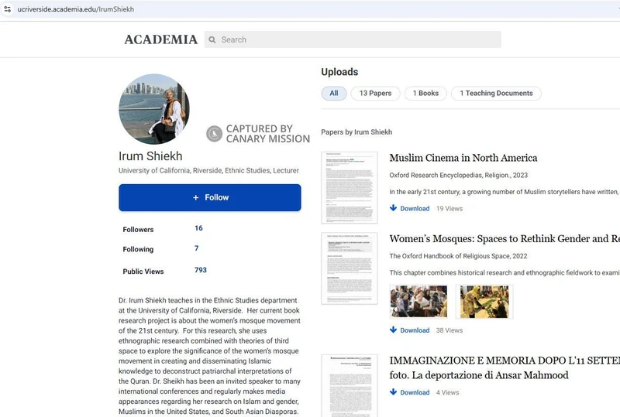Open Muslim Cinema in North America paper
The image size is (620, 417).
click(x=463, y=158)
